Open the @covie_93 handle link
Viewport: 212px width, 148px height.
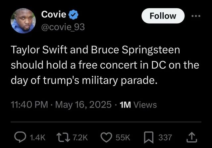(63, 27)
